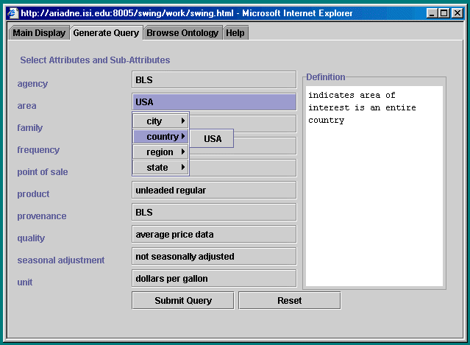Select the Generate Query tab
The image size is (470, 345).
pos(106,33)
